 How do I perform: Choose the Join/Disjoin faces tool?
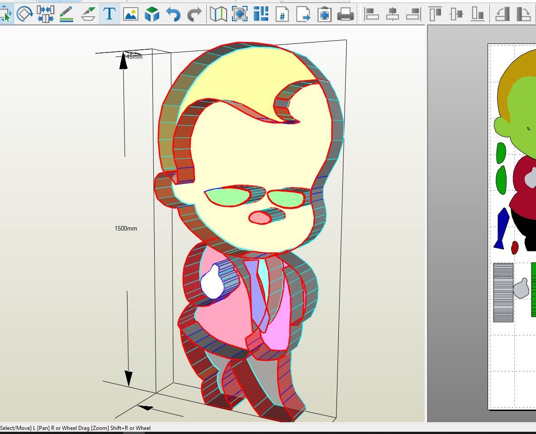point(46,14)
